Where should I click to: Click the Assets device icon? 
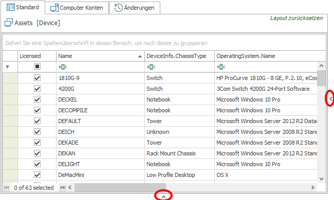coord(9,23)
